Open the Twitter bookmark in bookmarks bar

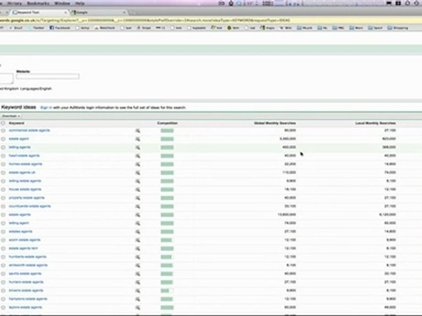(36, 28)
